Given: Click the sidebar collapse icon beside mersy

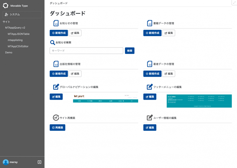Looking at the screenshot, I should click(x=39, y=162).
